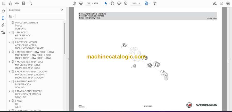Expand 4 MOTORE TCD 2.9 L4 (DOC) bookmark
This screenshot has height=112, width=232.
(10, 62)
